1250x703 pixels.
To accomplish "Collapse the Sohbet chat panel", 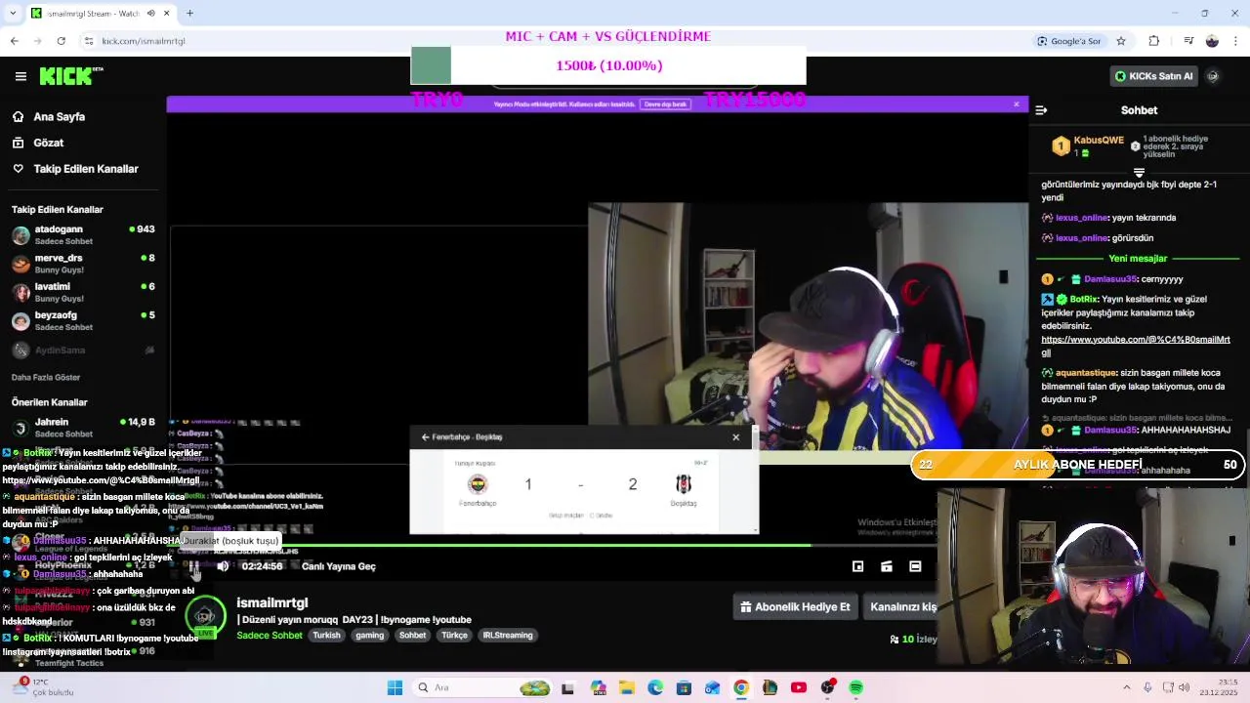I will click(x=1041, y=110).
